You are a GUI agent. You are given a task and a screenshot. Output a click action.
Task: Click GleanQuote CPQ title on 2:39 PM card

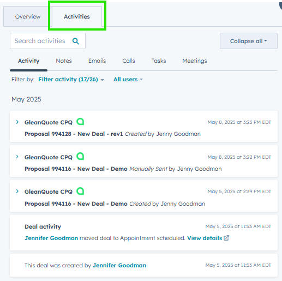tap(49, 192)
